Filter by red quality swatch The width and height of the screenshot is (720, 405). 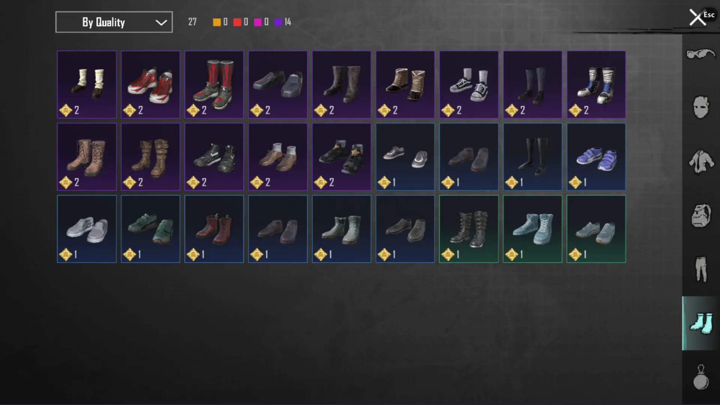pyautogui.click(x=237, y=22)
